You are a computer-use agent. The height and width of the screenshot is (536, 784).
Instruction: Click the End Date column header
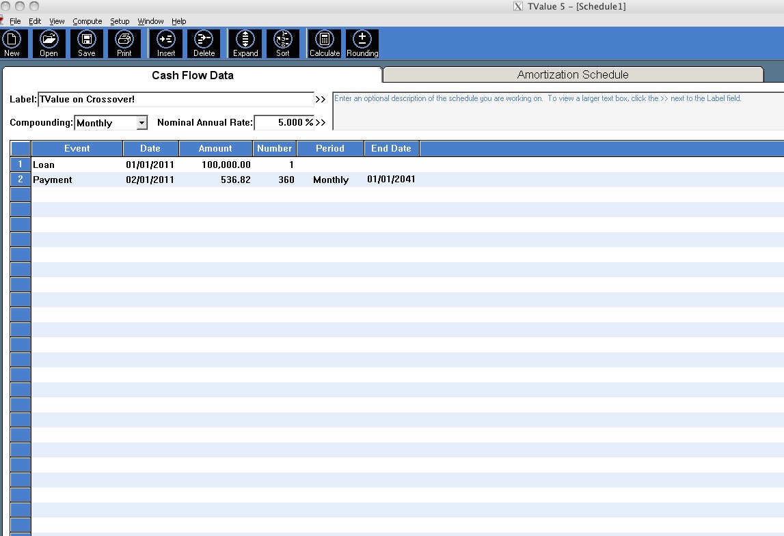pyautogui.click(x=392, y=148)
